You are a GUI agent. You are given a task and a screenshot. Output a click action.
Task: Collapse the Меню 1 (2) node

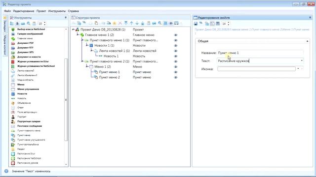(87, 66)
